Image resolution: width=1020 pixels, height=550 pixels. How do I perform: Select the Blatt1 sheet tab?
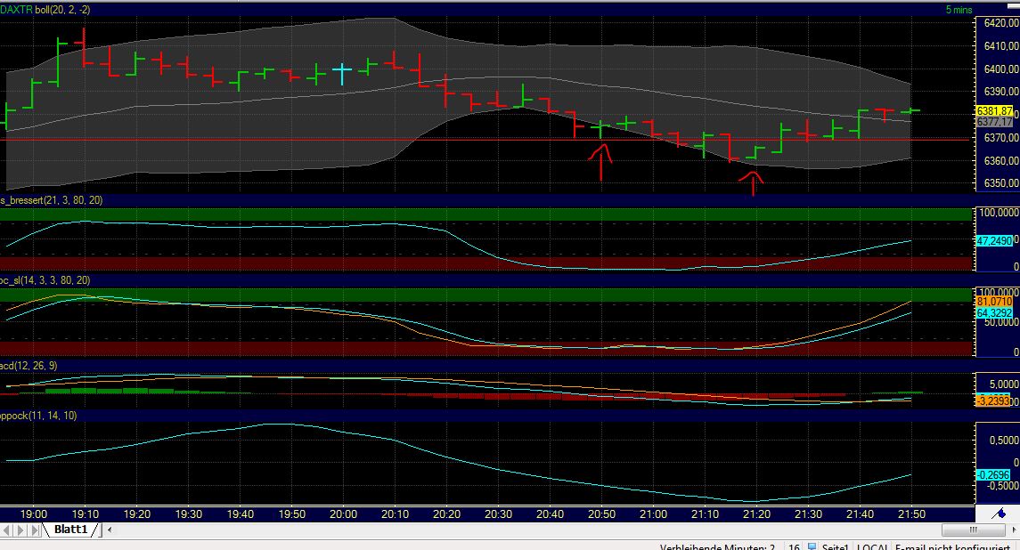[69, 530]
